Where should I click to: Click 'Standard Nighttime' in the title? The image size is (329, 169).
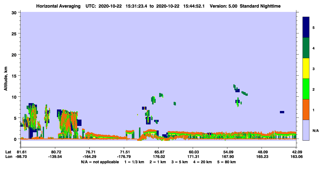(x=260, y=6)
